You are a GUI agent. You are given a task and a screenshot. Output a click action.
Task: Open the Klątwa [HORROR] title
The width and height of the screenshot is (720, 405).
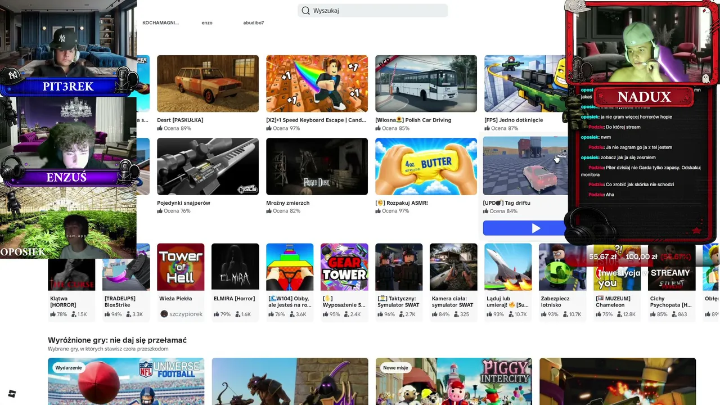63,302
